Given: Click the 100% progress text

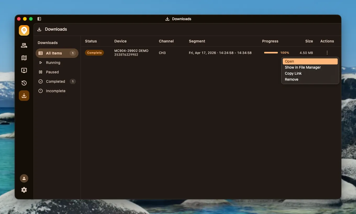Looking at the screenshot, I should coord(285,53).
